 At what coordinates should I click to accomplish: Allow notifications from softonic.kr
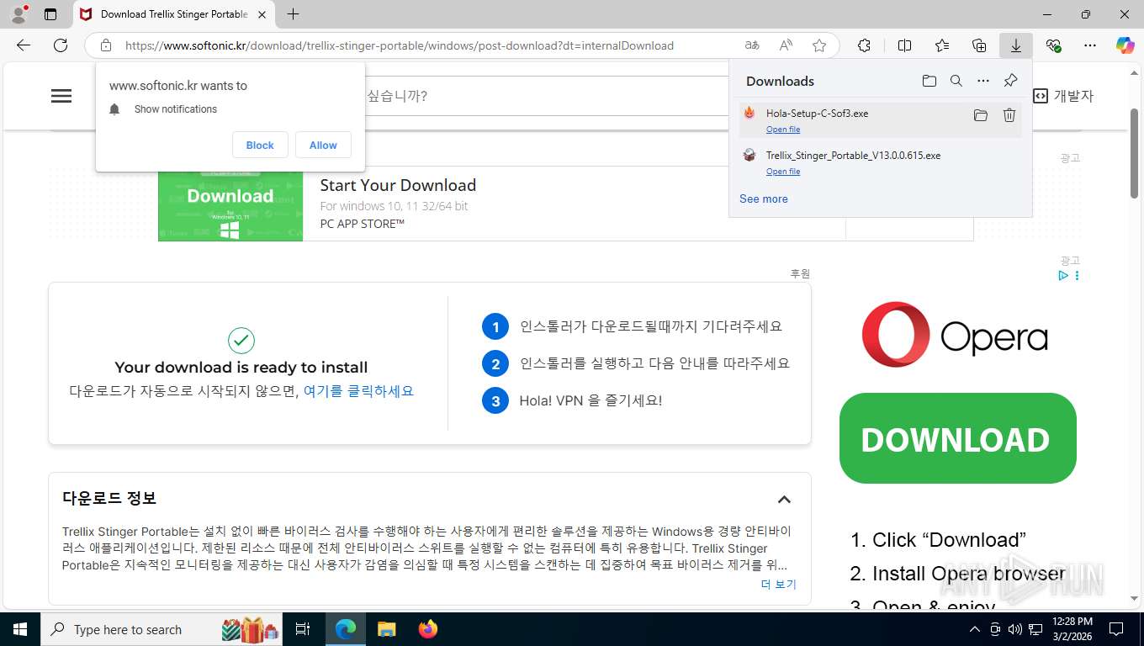pos(323,145)
